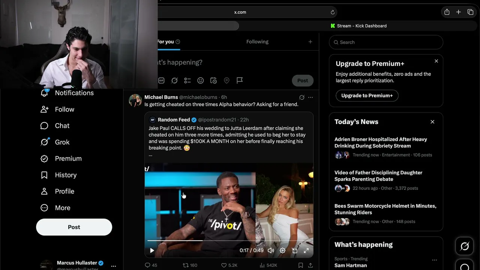Expand the video to fullscreen

click(306, 250)
